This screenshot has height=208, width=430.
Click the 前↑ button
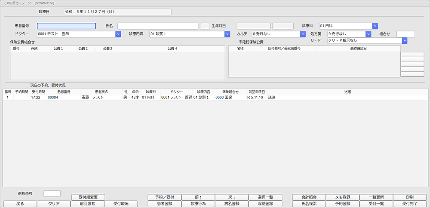[198, 197]
